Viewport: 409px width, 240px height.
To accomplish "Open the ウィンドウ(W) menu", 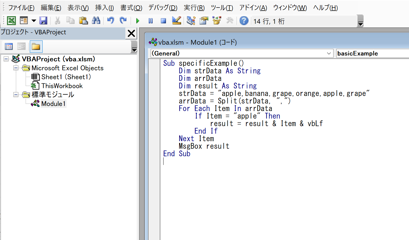I will coord(290,8).
